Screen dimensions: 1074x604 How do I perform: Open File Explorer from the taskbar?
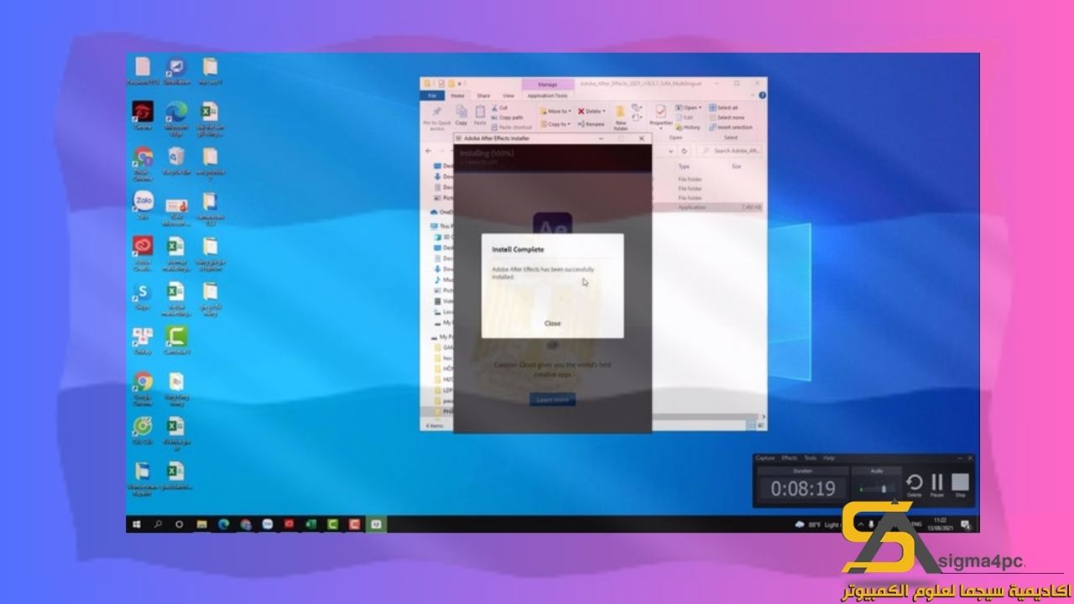(x=201, y=524)
